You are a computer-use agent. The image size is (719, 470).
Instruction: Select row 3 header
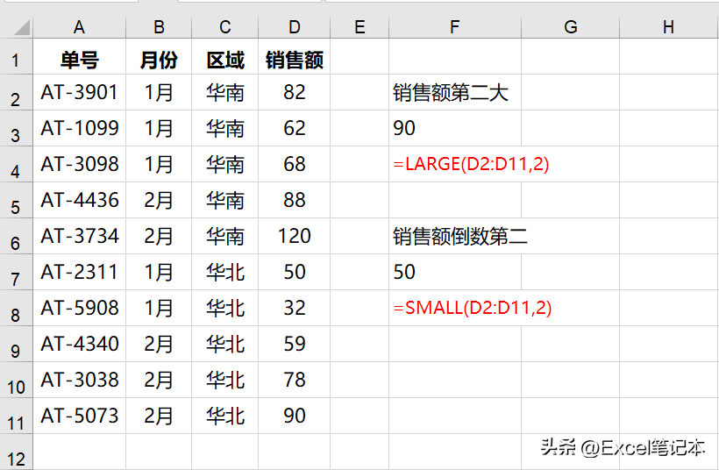tap(16, 128)
